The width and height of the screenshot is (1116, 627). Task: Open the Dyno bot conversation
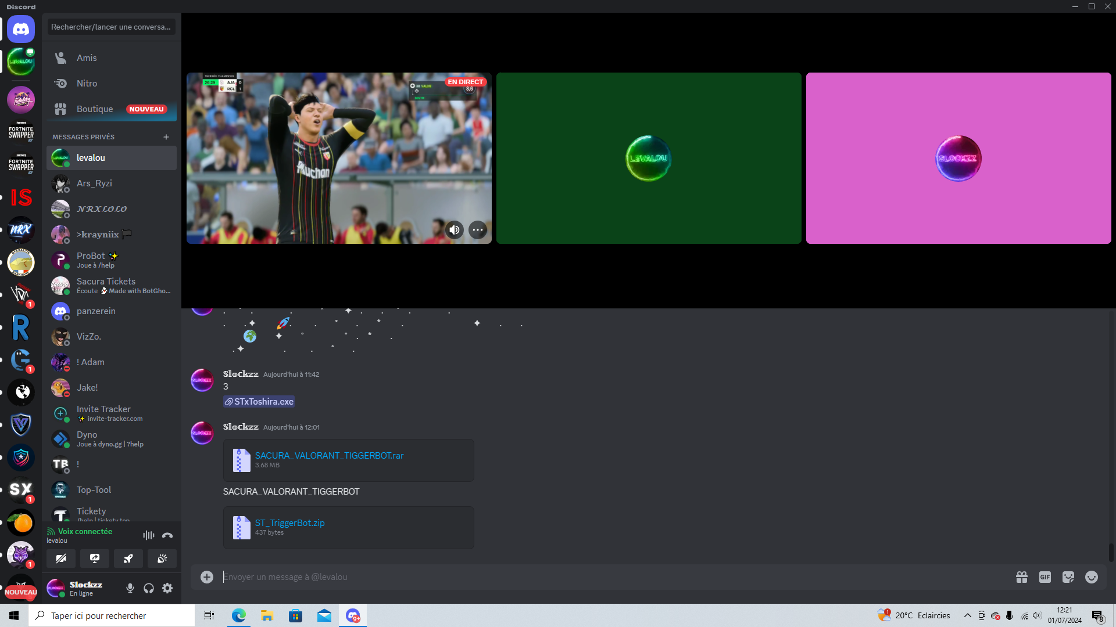[x=112, y=439]
